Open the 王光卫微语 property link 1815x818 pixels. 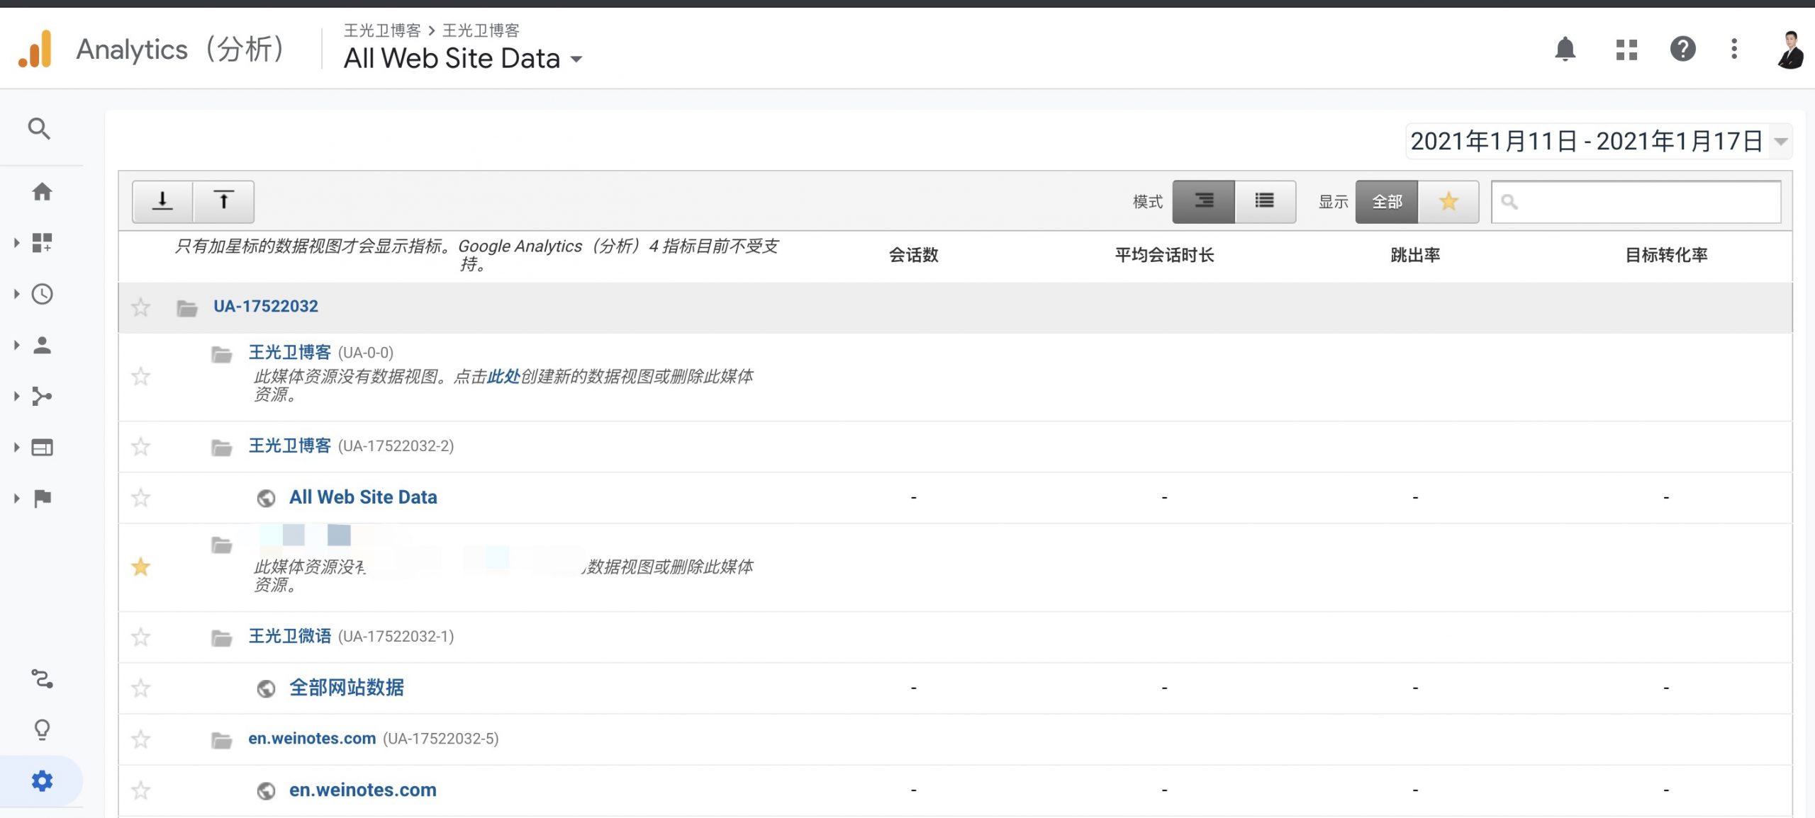pos(289,636)
